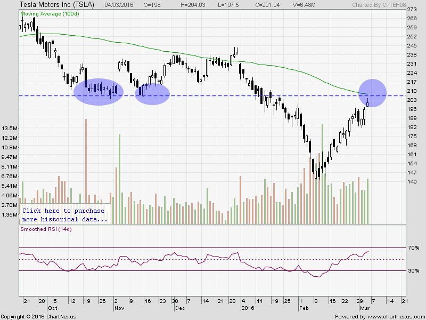This screenshot has width=426, height=320.
Task: Click the latest candlestick at early March
Action: tap(367, 103)
